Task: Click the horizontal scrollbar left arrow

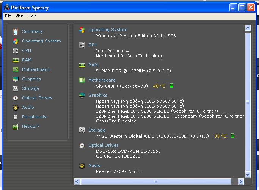Action: tap(77, 182)
